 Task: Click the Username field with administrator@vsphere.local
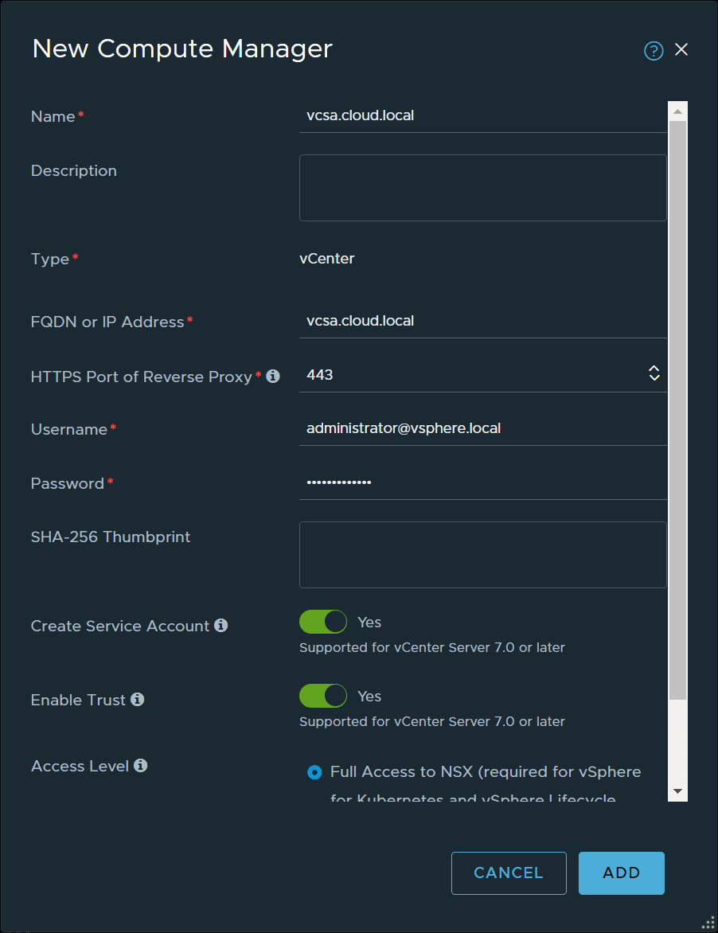click(x=478, y=427)
